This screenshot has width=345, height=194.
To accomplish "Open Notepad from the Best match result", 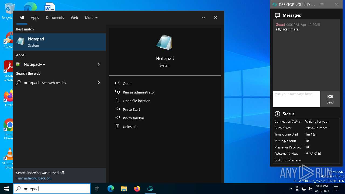I will tap(59, 42).
